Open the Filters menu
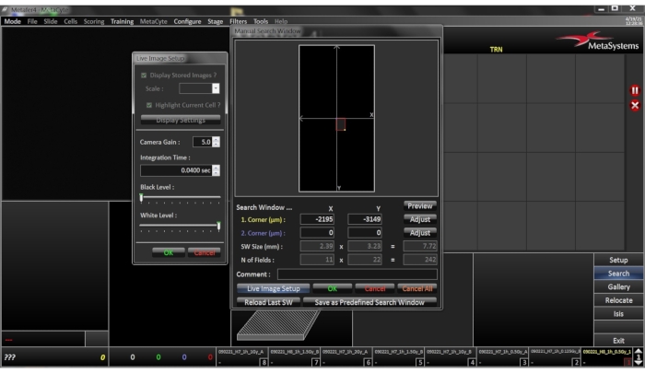 click(x=238, y=20)
